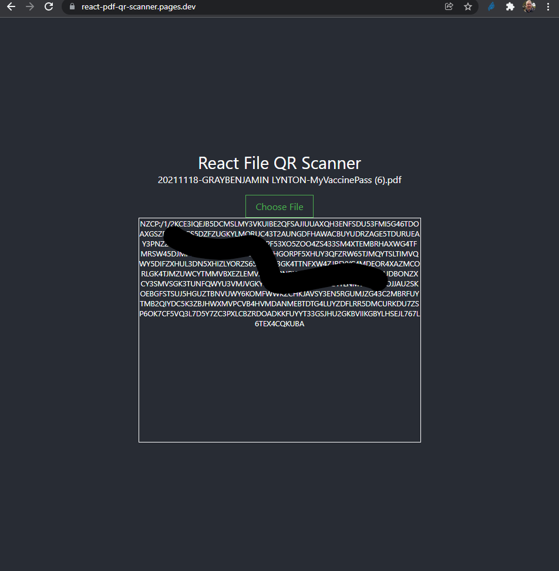The width and height of the screenshot is (559, 571).
Task: Open the Extensions puzzle piece menu
Action: coord(510,7)
